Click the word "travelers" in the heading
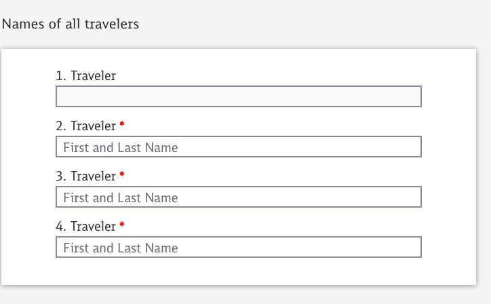Viewport: 491px width, 304px height. pyautogui.click(x=112, y=24)
